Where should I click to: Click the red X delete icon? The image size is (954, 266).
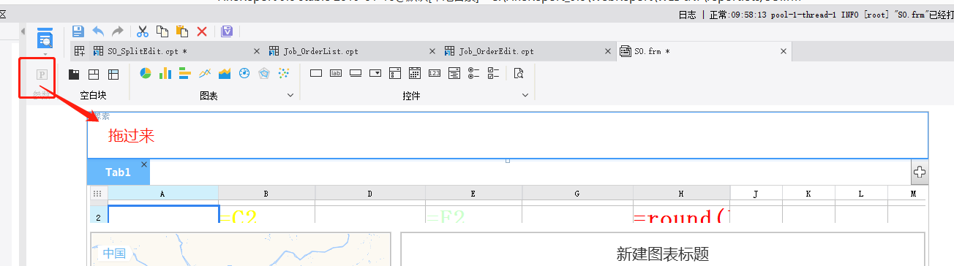click(x=202, y=31)
